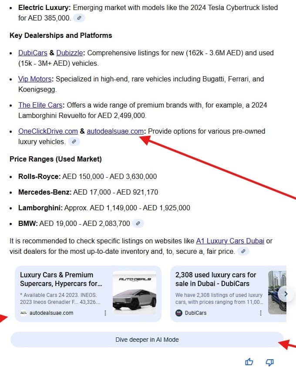The image size is (296, 367).
Task: Open the Dubizzle link
Action: point(70,53)
